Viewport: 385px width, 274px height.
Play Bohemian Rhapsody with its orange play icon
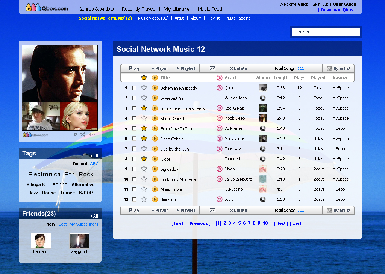pos(155,88)
